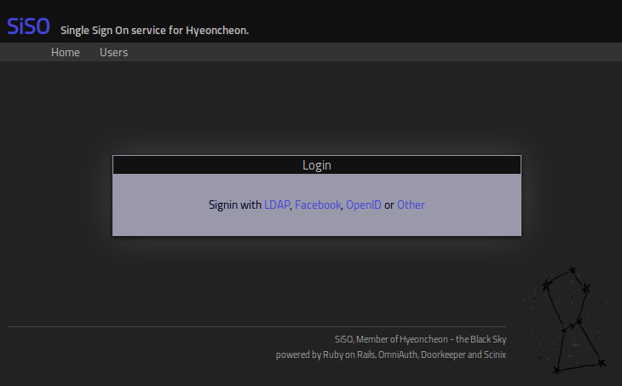Viewport: 622px width, 386px height.
Task: Click the footer horizontal divider line
Action: [256, 326]
